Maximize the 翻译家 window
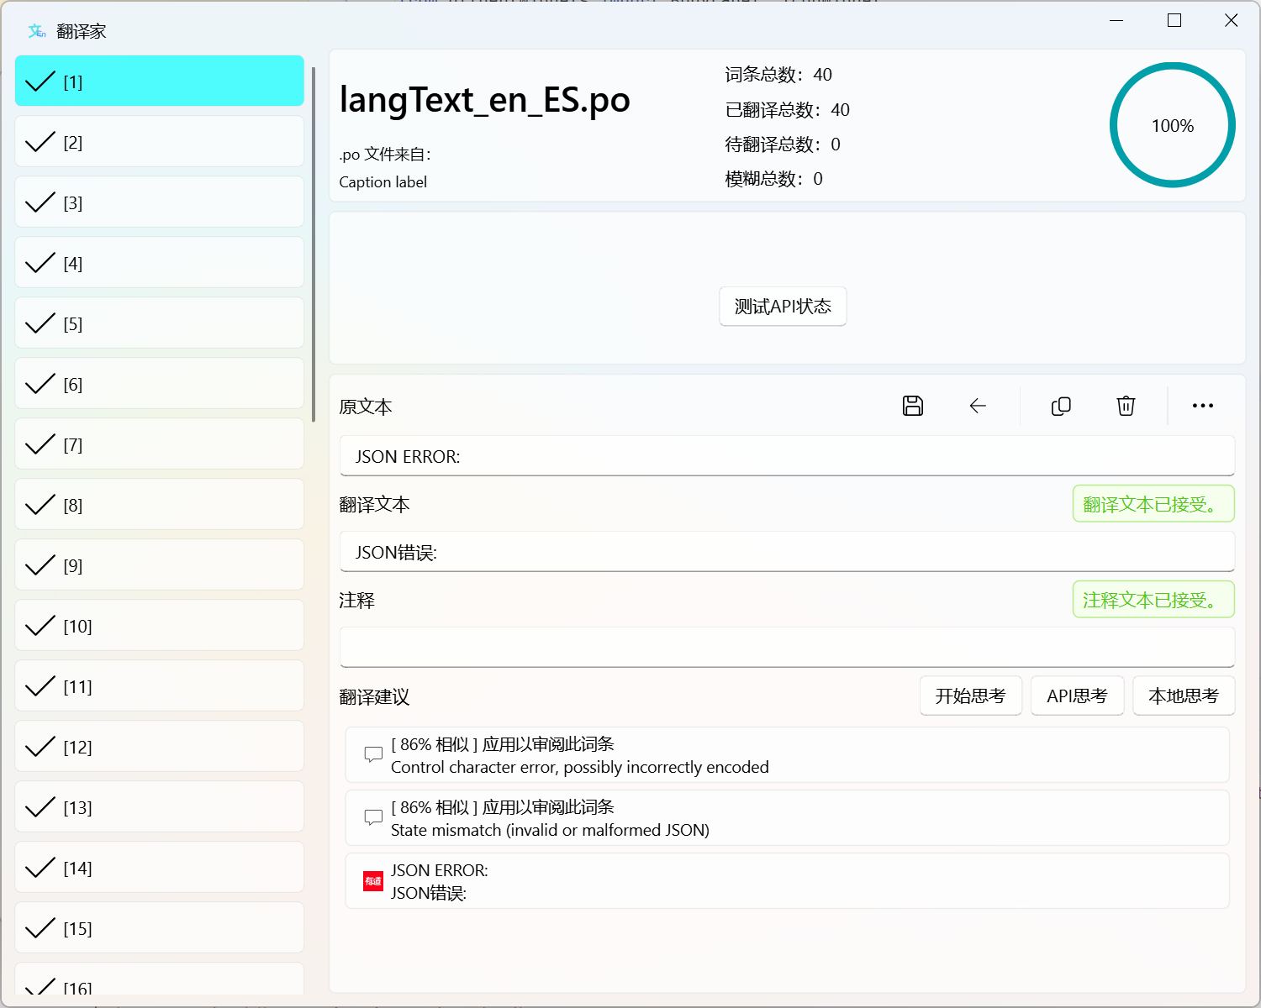 (1174, 20)
